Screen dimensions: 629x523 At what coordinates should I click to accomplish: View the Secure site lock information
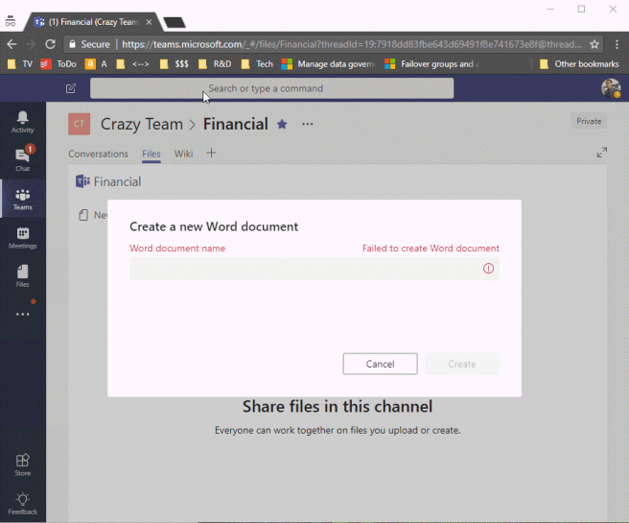coord(89,44)
